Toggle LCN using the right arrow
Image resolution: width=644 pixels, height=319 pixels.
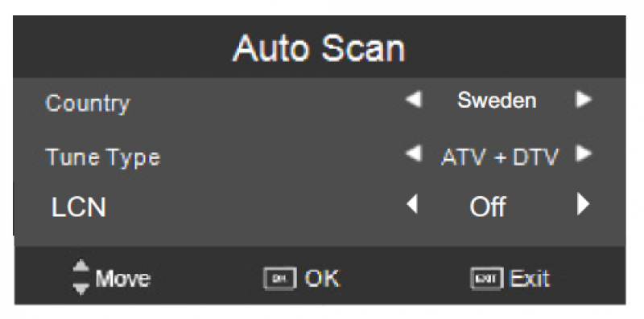coord(583,204)
